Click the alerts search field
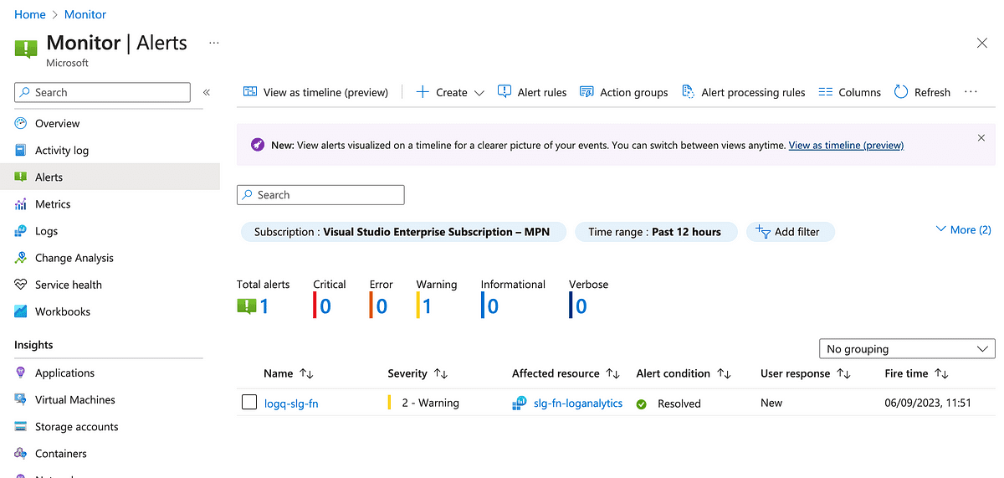This screenshot has height=478, width=1004. click(x=320, y=195)
